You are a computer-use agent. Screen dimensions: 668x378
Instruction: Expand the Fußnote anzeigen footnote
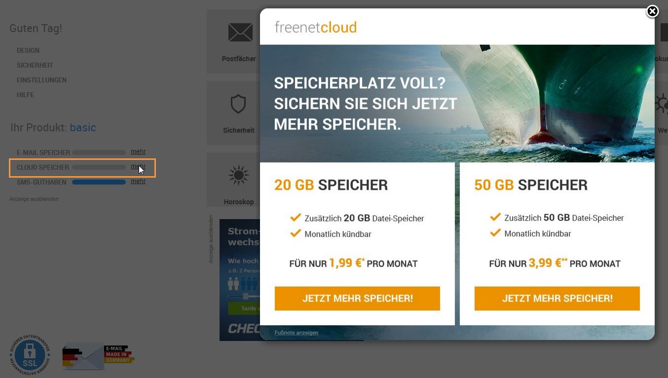[296, 333]
